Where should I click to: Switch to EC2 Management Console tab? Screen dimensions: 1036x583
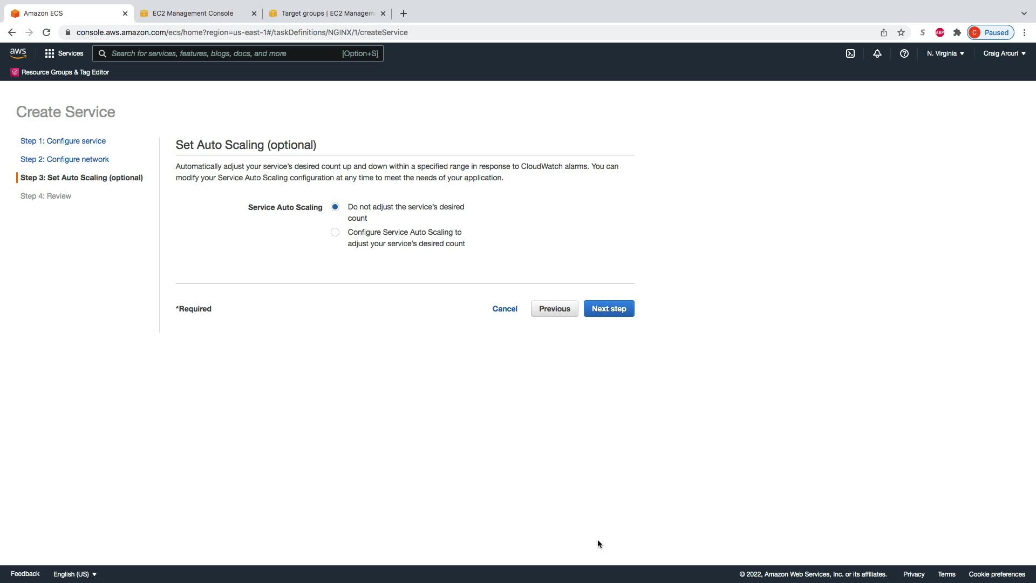coord(193,13)
